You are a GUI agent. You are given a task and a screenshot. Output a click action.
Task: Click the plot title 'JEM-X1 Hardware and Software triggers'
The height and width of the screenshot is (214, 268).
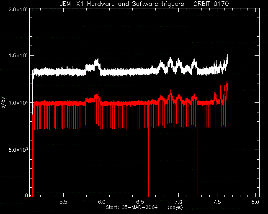click(x=122, y=4)
